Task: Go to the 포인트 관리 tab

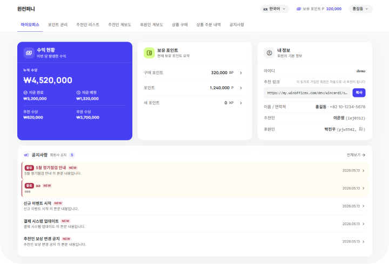Action: (x=58, y=25)
